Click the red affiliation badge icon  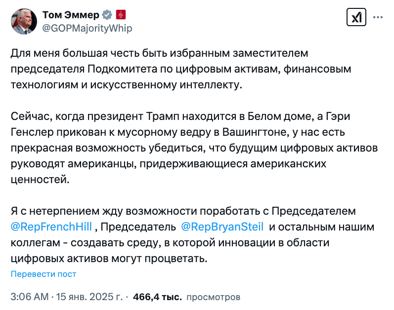coord(121,13)
